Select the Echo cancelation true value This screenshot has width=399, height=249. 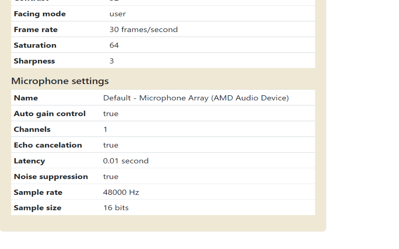(111, 145)
